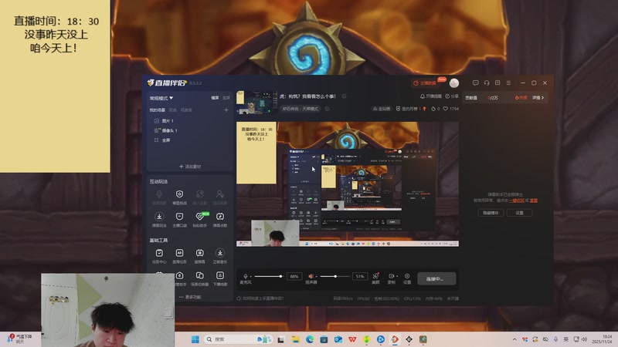Click the 设置 button in danmaku panel
Screen dimensions: 618x347
tap(519, 213)
